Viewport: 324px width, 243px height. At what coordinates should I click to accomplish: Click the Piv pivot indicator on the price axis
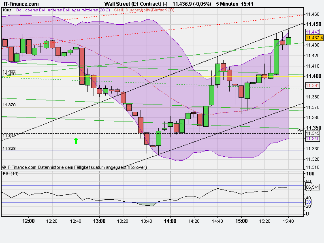[300, 130]
